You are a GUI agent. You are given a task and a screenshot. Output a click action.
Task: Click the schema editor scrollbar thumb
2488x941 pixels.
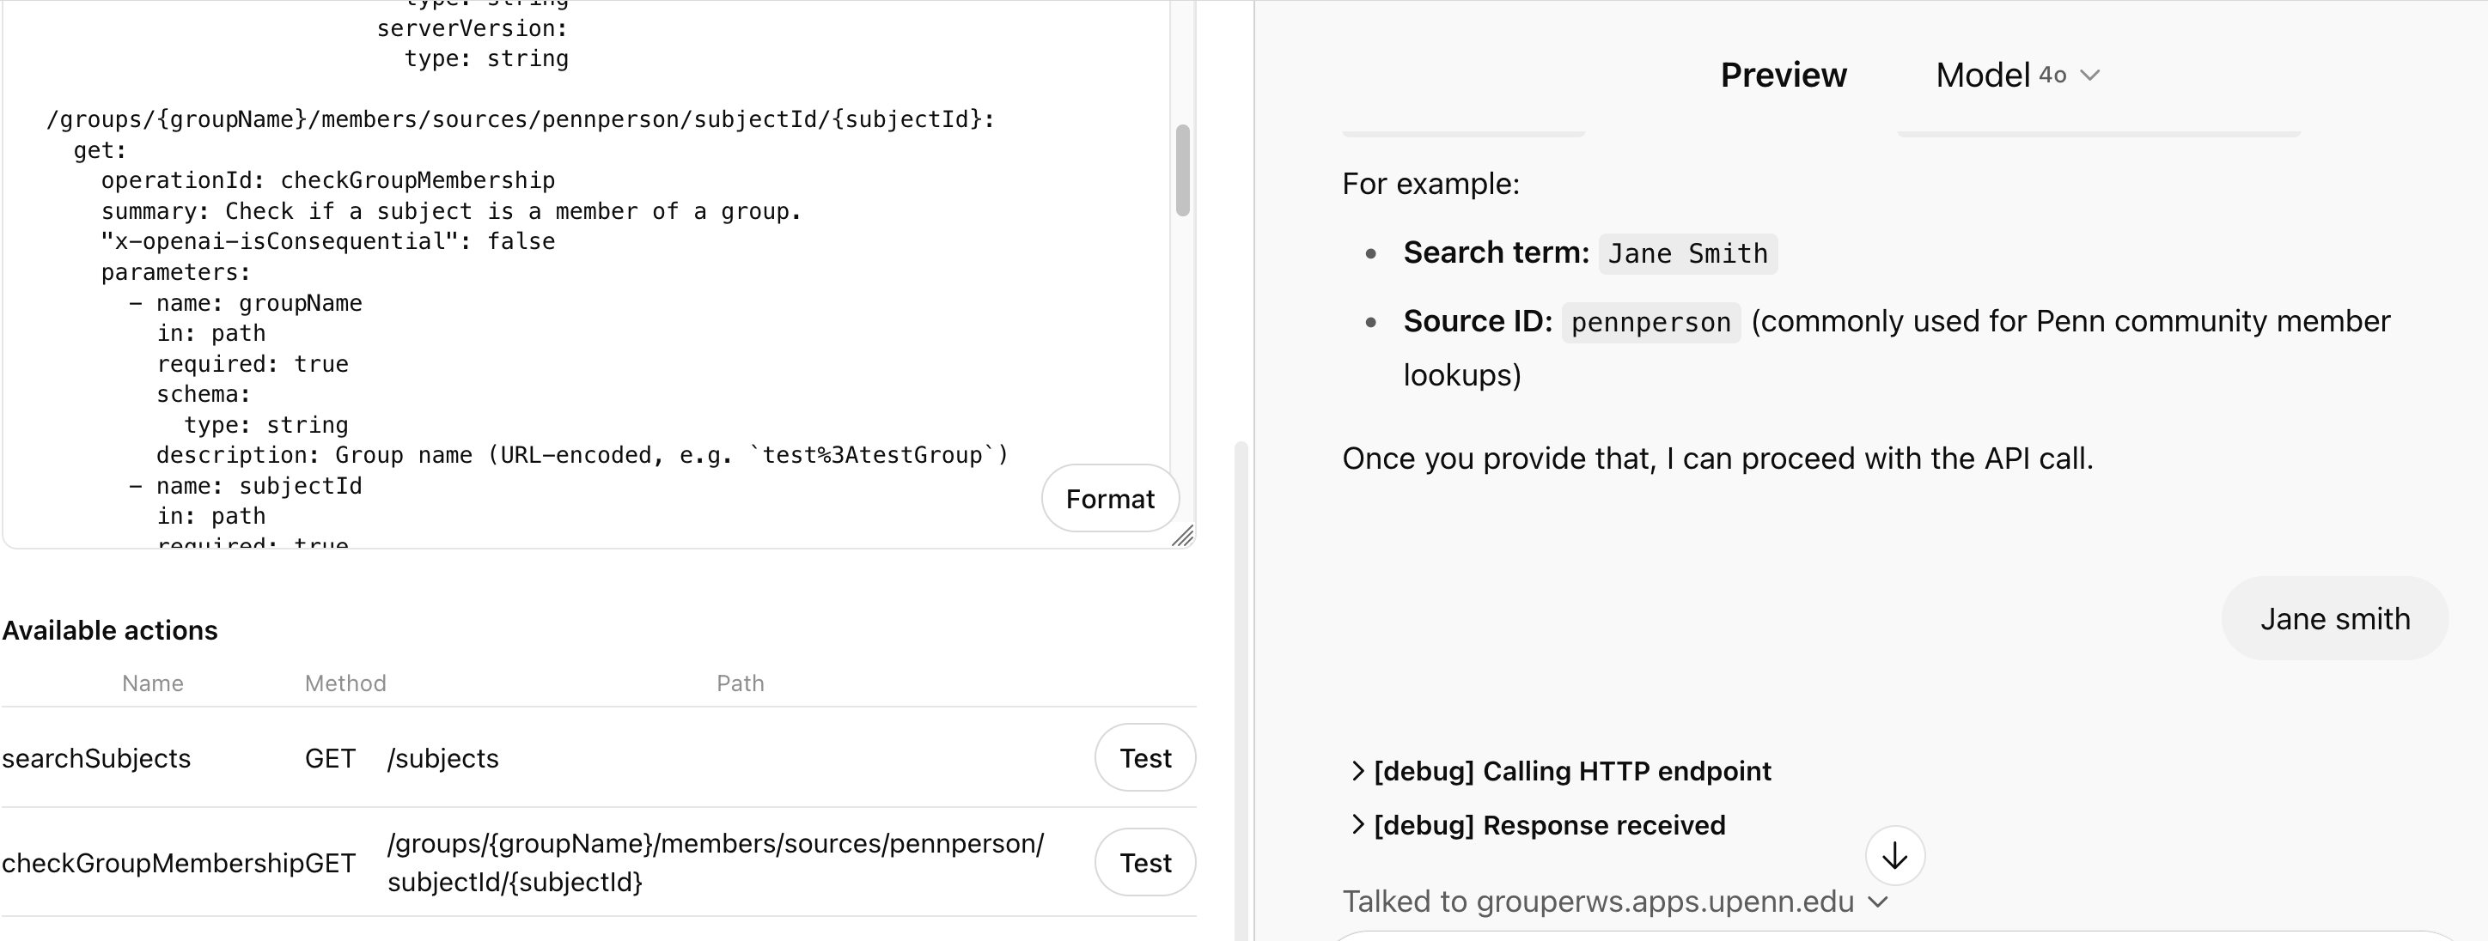[1182, 170]
